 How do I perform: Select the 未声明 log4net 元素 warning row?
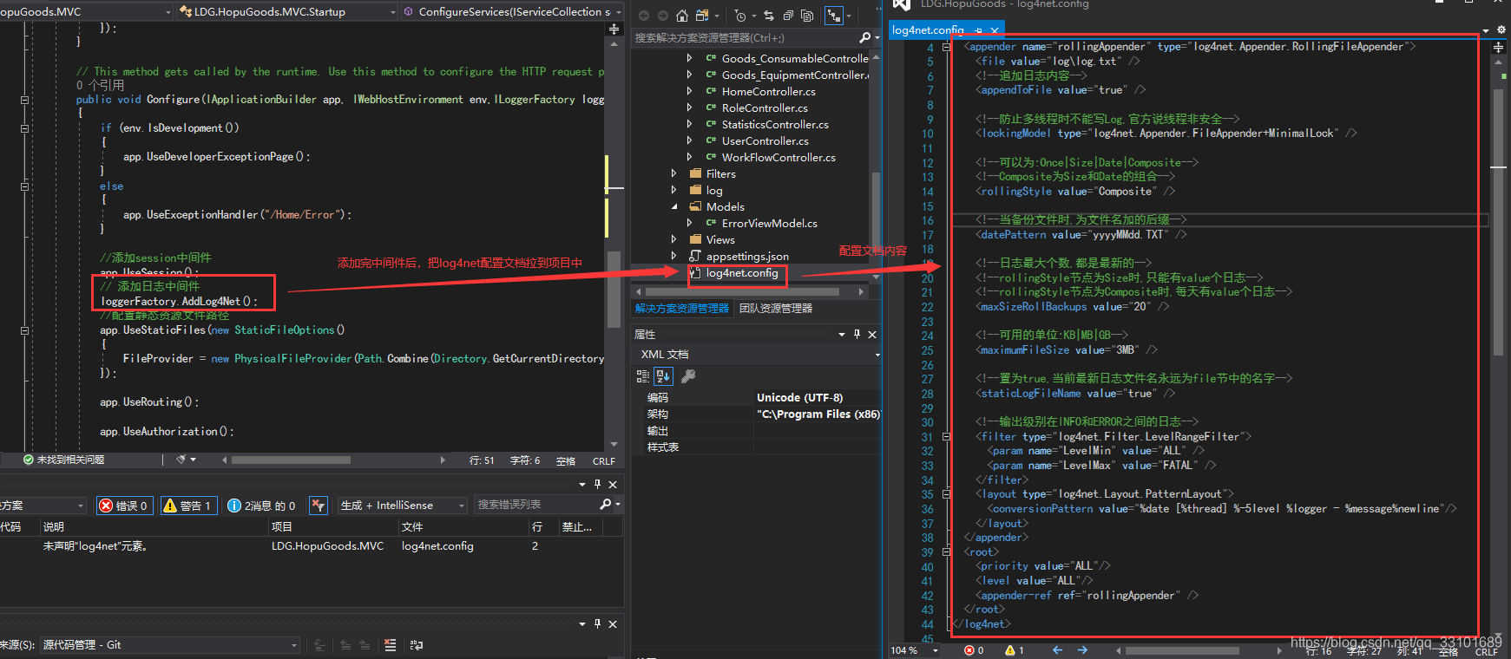click(x=311, y=546)
